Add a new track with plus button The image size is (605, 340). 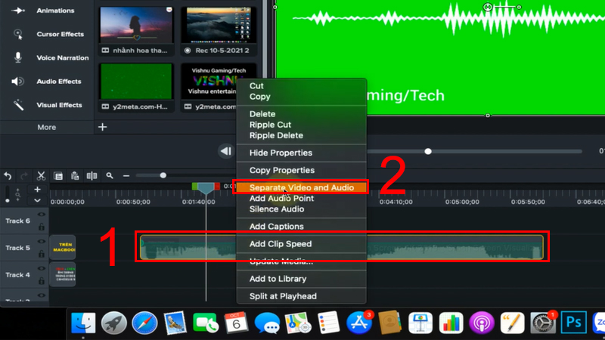[37, 190]
